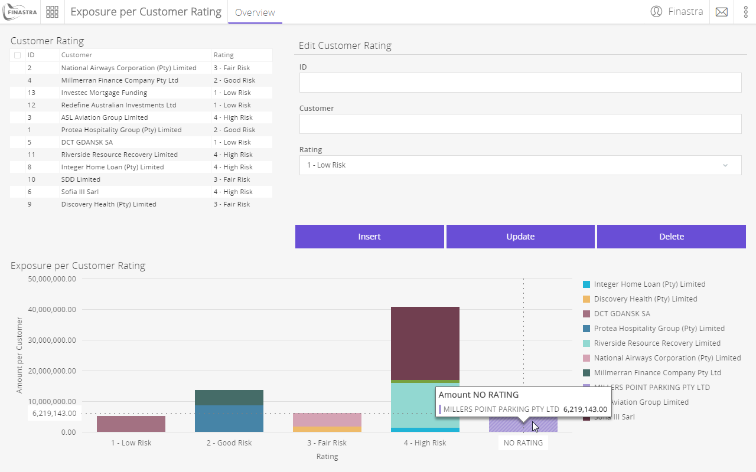Click the Delete button

[x=672, y=237]
